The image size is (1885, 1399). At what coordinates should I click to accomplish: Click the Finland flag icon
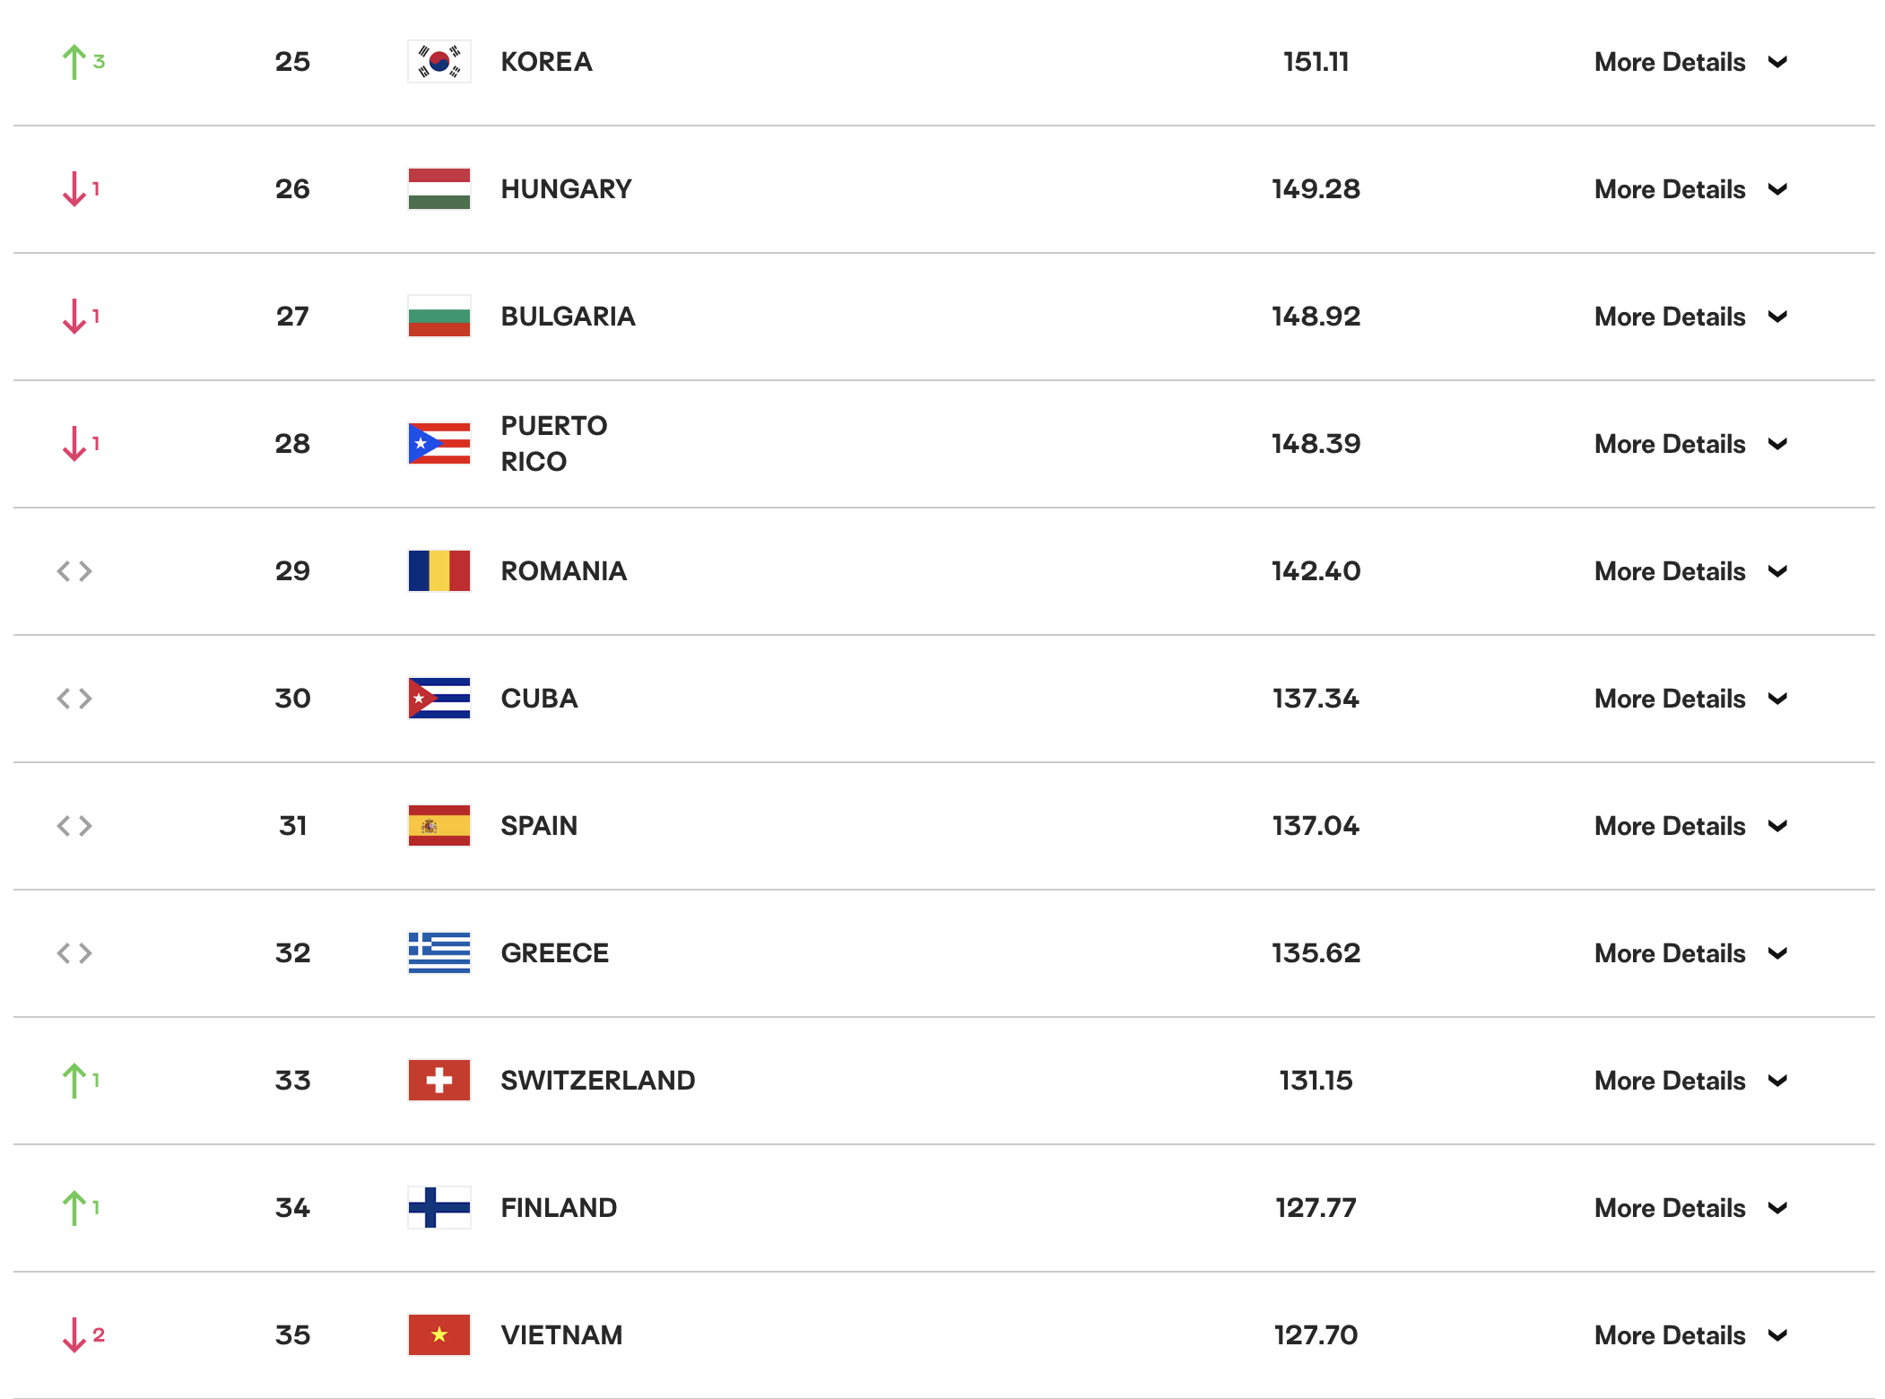439,1208
